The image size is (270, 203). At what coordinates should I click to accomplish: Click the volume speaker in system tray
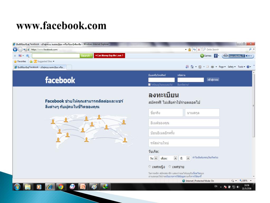(x=238, y=187)
